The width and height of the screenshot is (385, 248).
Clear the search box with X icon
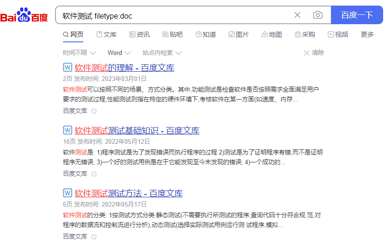297,15
